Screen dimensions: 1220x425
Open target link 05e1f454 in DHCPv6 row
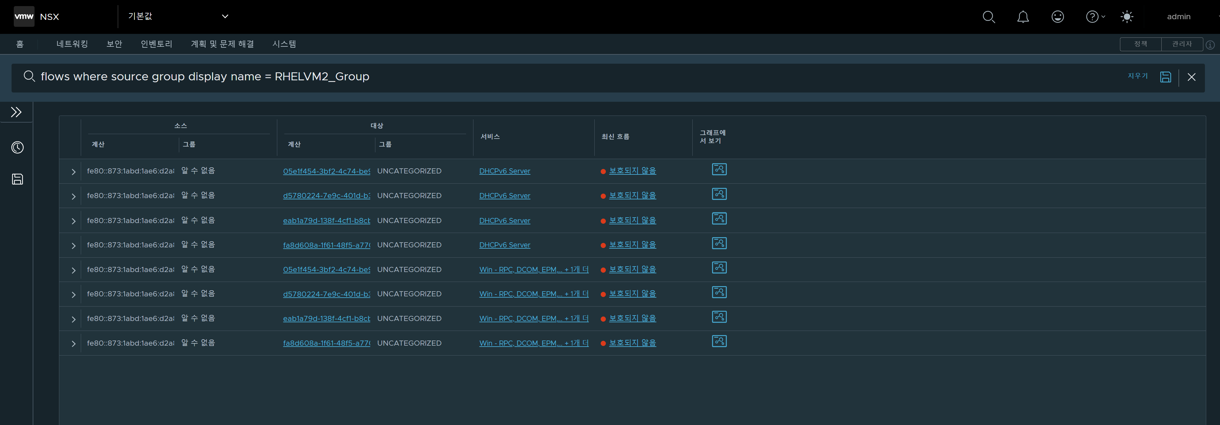(326, 171)
